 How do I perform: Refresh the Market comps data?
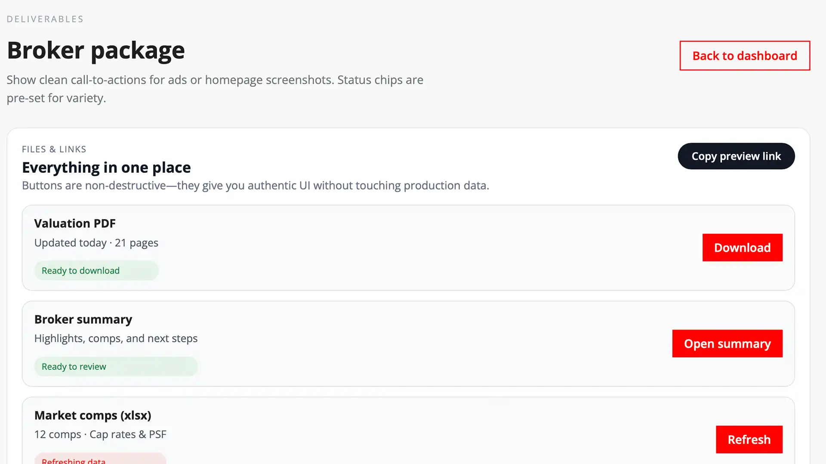(749, 439)
